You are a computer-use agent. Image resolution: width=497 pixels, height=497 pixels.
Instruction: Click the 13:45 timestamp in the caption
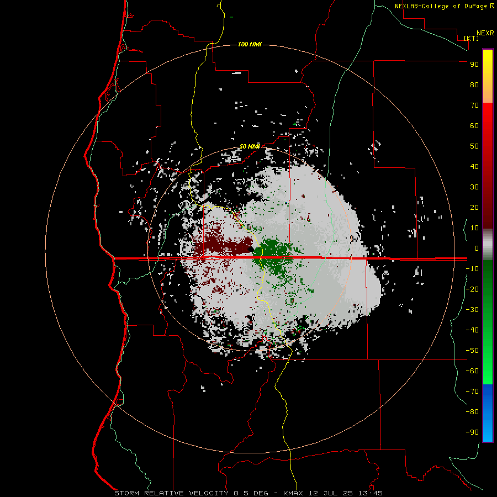tap(370, 493)
